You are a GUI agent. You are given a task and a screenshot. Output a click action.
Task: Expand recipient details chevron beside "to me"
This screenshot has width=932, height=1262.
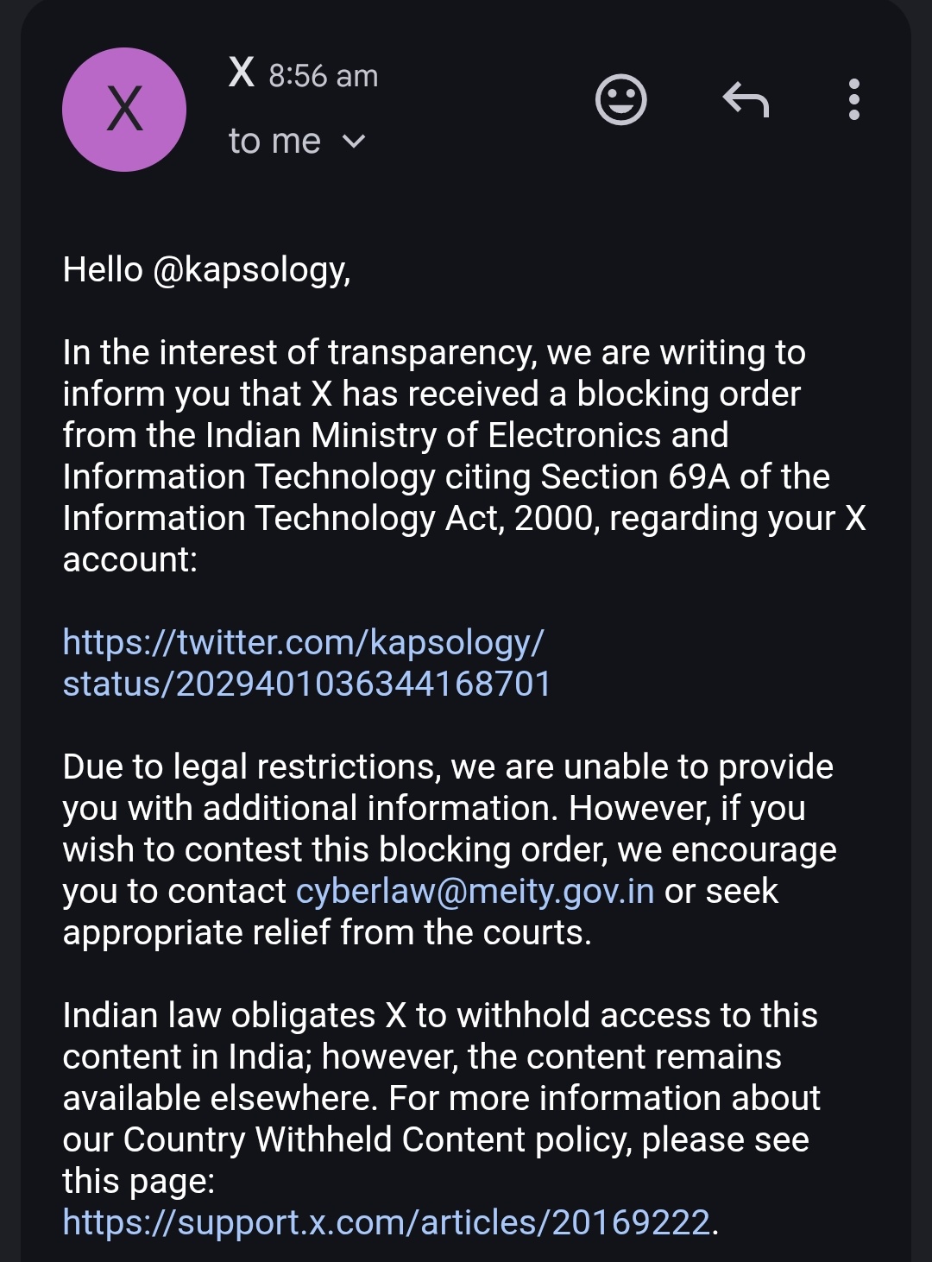354,142
